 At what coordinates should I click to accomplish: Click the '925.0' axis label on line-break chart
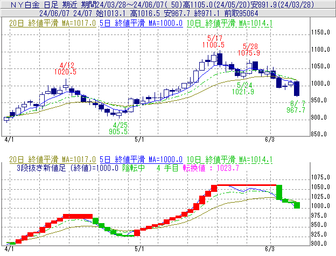319,234
